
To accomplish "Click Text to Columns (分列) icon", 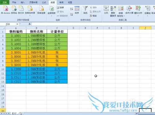I will click(106, 10).
